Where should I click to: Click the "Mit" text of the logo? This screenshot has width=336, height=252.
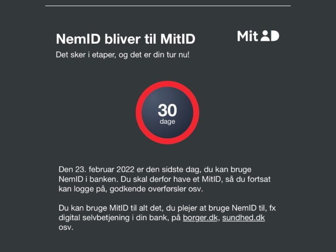coord(248,36)
